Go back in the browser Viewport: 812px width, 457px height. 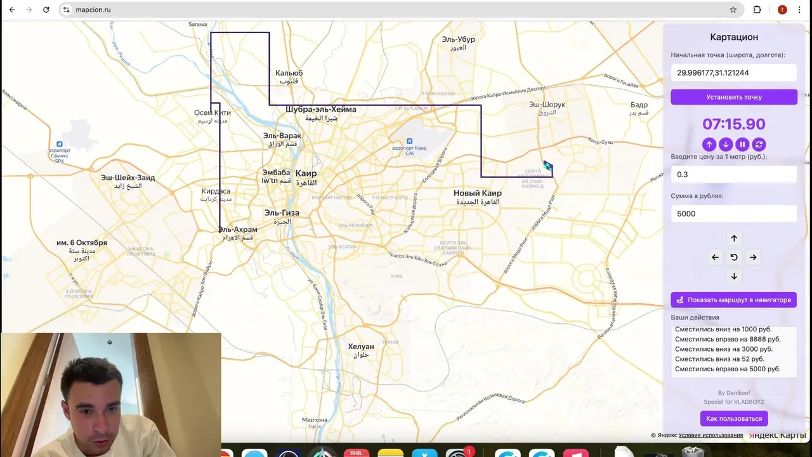click(12, 10)
